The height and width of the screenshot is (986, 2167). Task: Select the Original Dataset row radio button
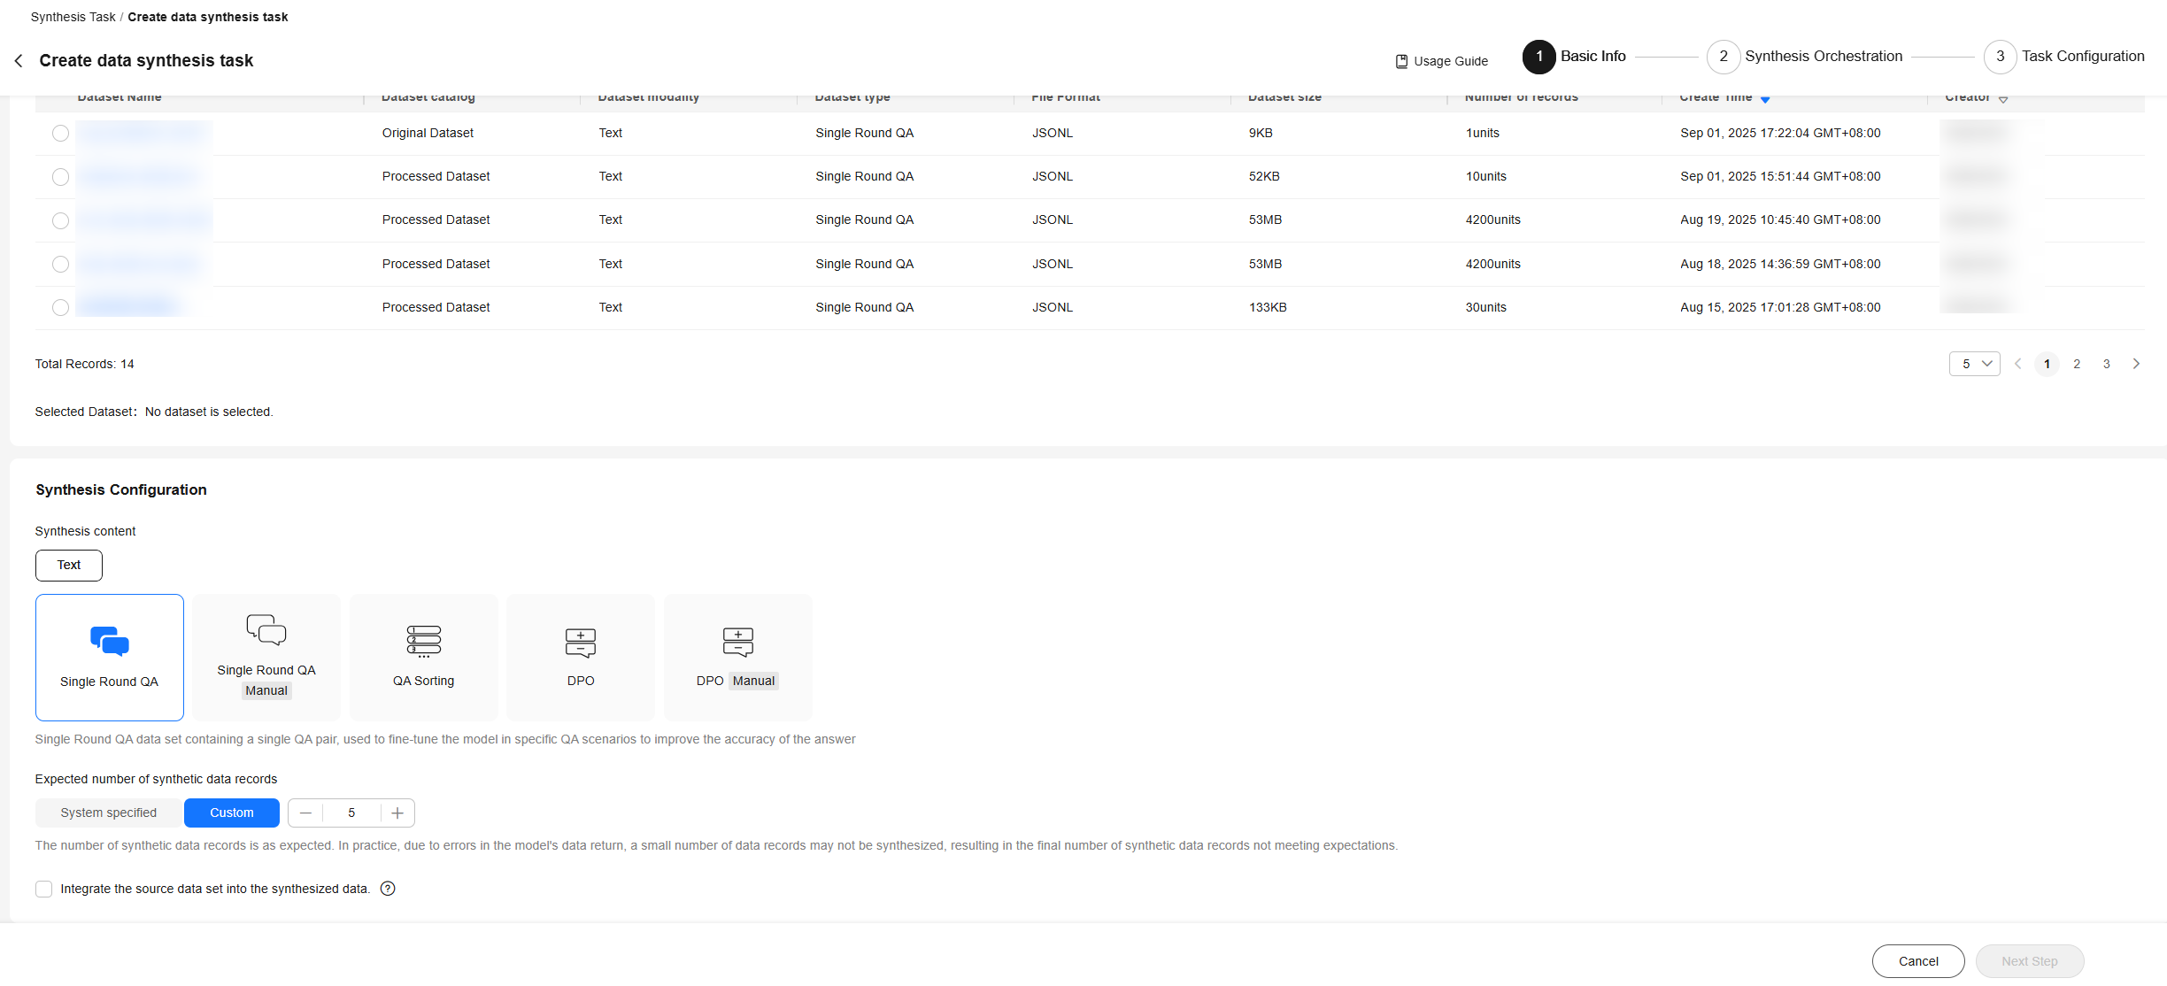[60, 133]
